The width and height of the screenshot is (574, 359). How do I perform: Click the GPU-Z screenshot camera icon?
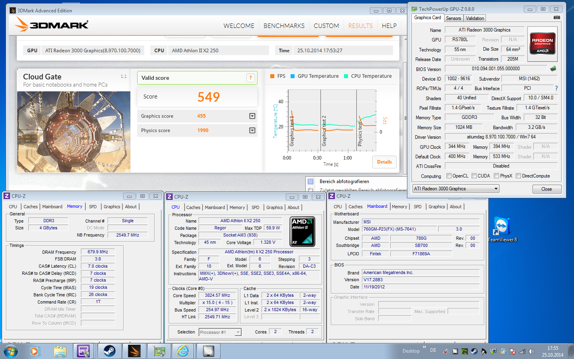point(557,18)
